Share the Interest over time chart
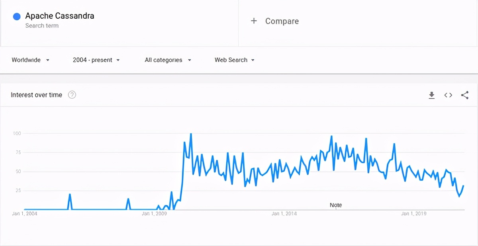The height and width of the screenshot is (246, 478). click(464, 95)
